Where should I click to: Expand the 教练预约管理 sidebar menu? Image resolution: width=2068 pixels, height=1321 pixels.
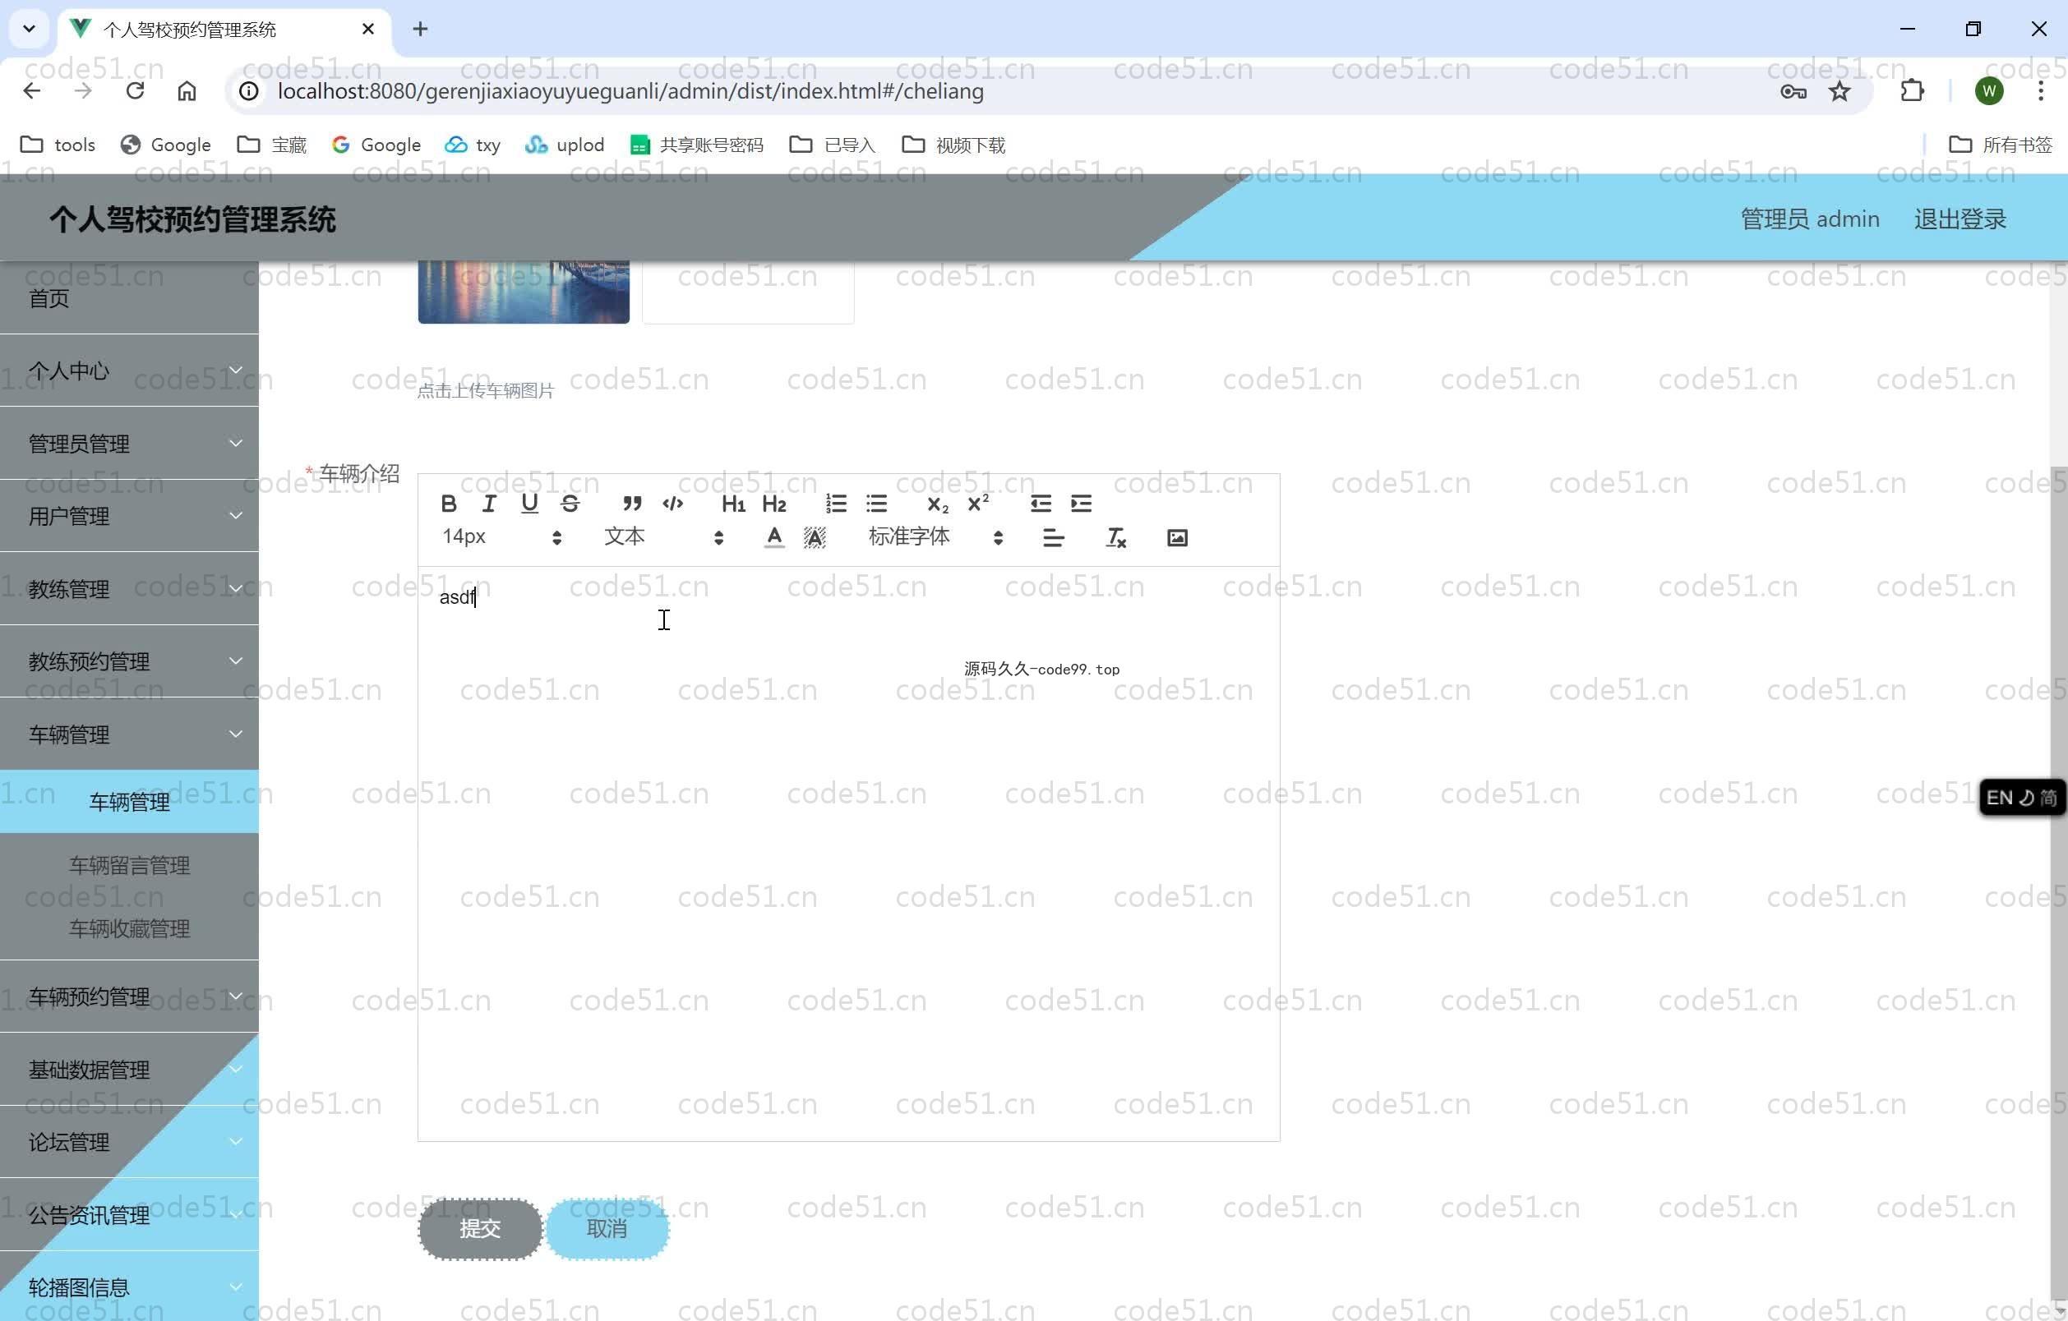(x=129, y=662)
